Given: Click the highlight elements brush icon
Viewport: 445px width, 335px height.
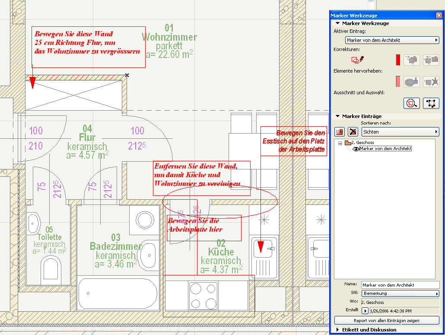Looking at the screenshot, I should tap(411, 82).
